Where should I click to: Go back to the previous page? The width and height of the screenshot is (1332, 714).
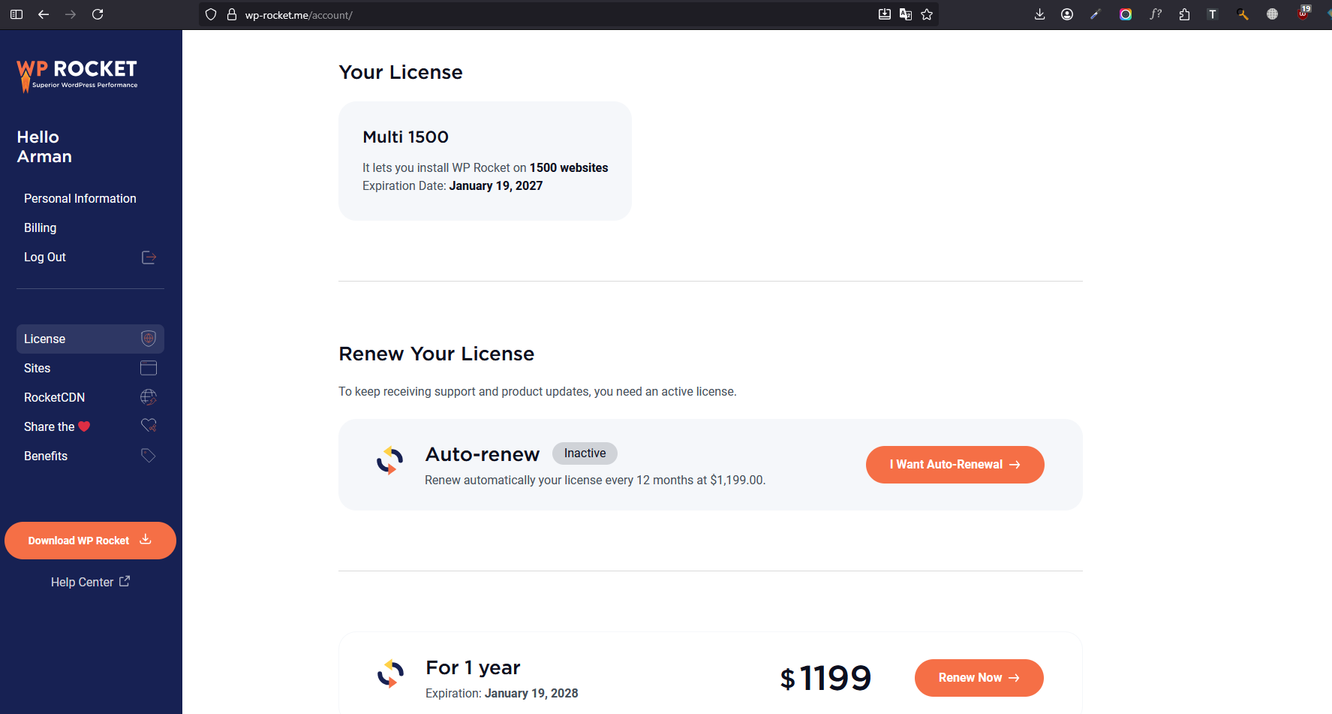[44, 14]
